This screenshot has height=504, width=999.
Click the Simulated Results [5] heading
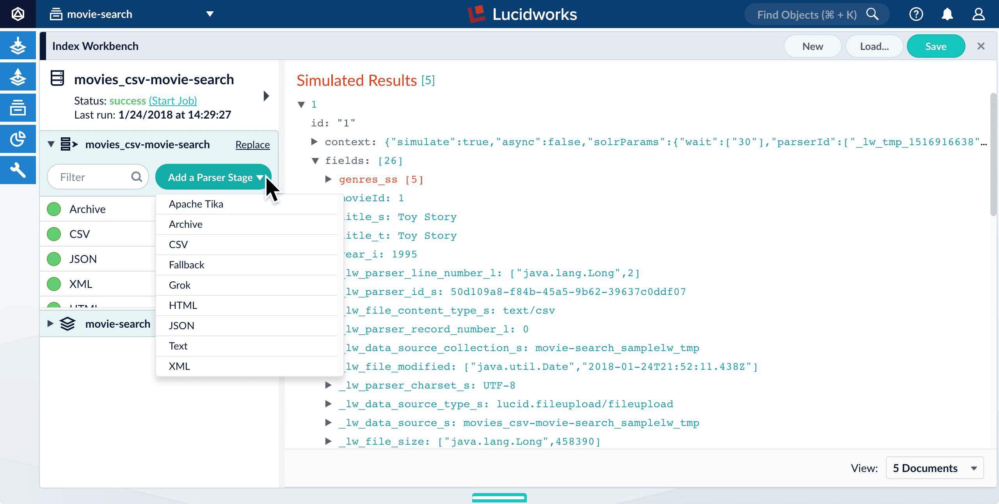click(x=366, y=80)
